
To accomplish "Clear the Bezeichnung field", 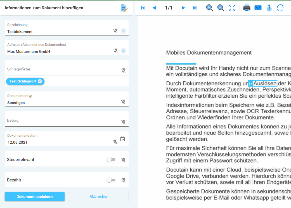I will [123, 31].
